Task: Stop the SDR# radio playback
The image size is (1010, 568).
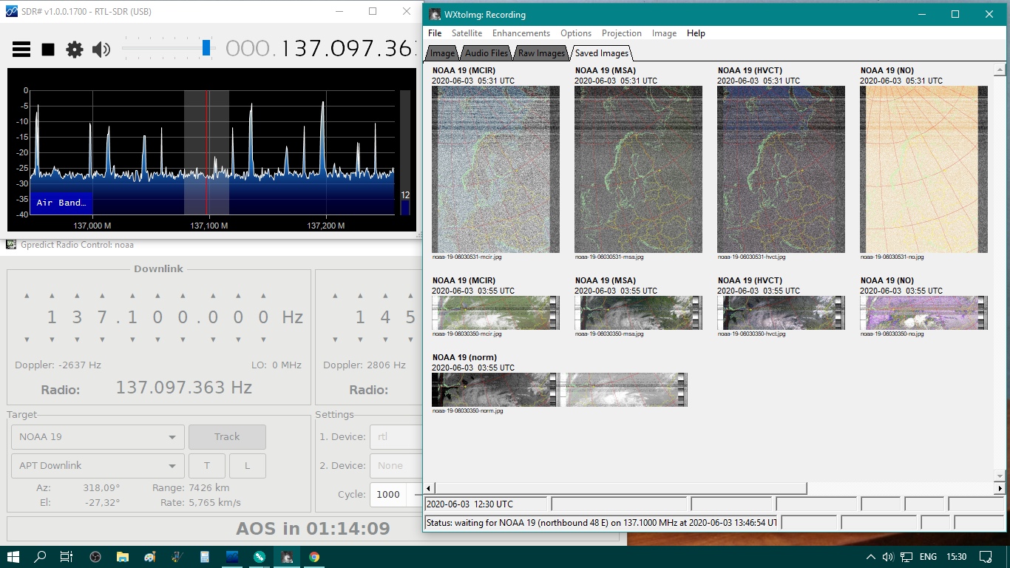Action: [48, 50]
